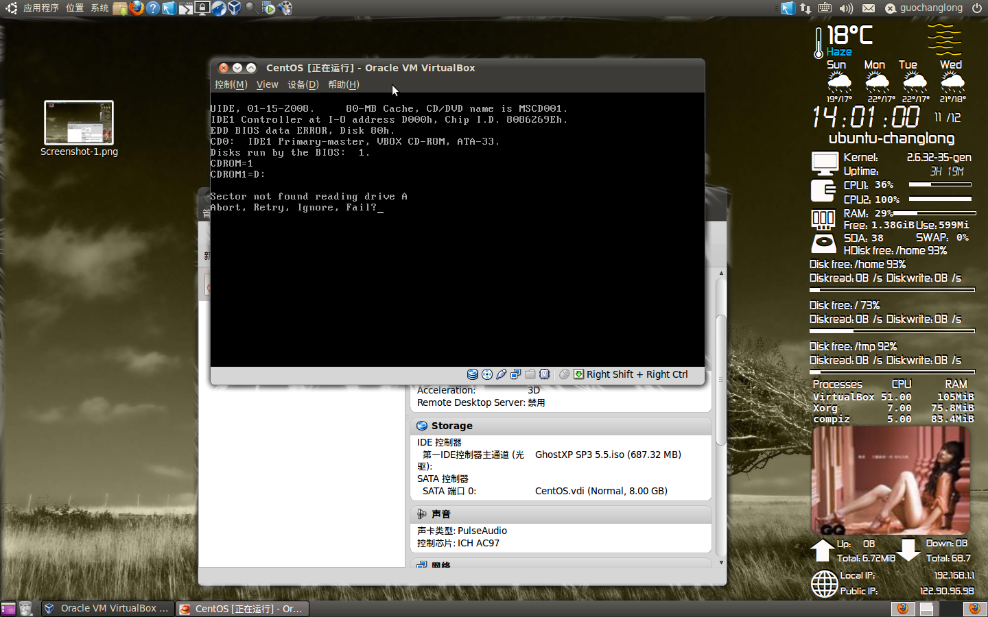This screenshot has width=988, height=617.
Task: Click the show desktop button in bottom panel
Action: click(x=8, y=608)
